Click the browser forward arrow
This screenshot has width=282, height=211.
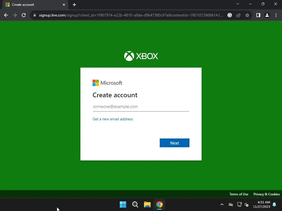15,15
